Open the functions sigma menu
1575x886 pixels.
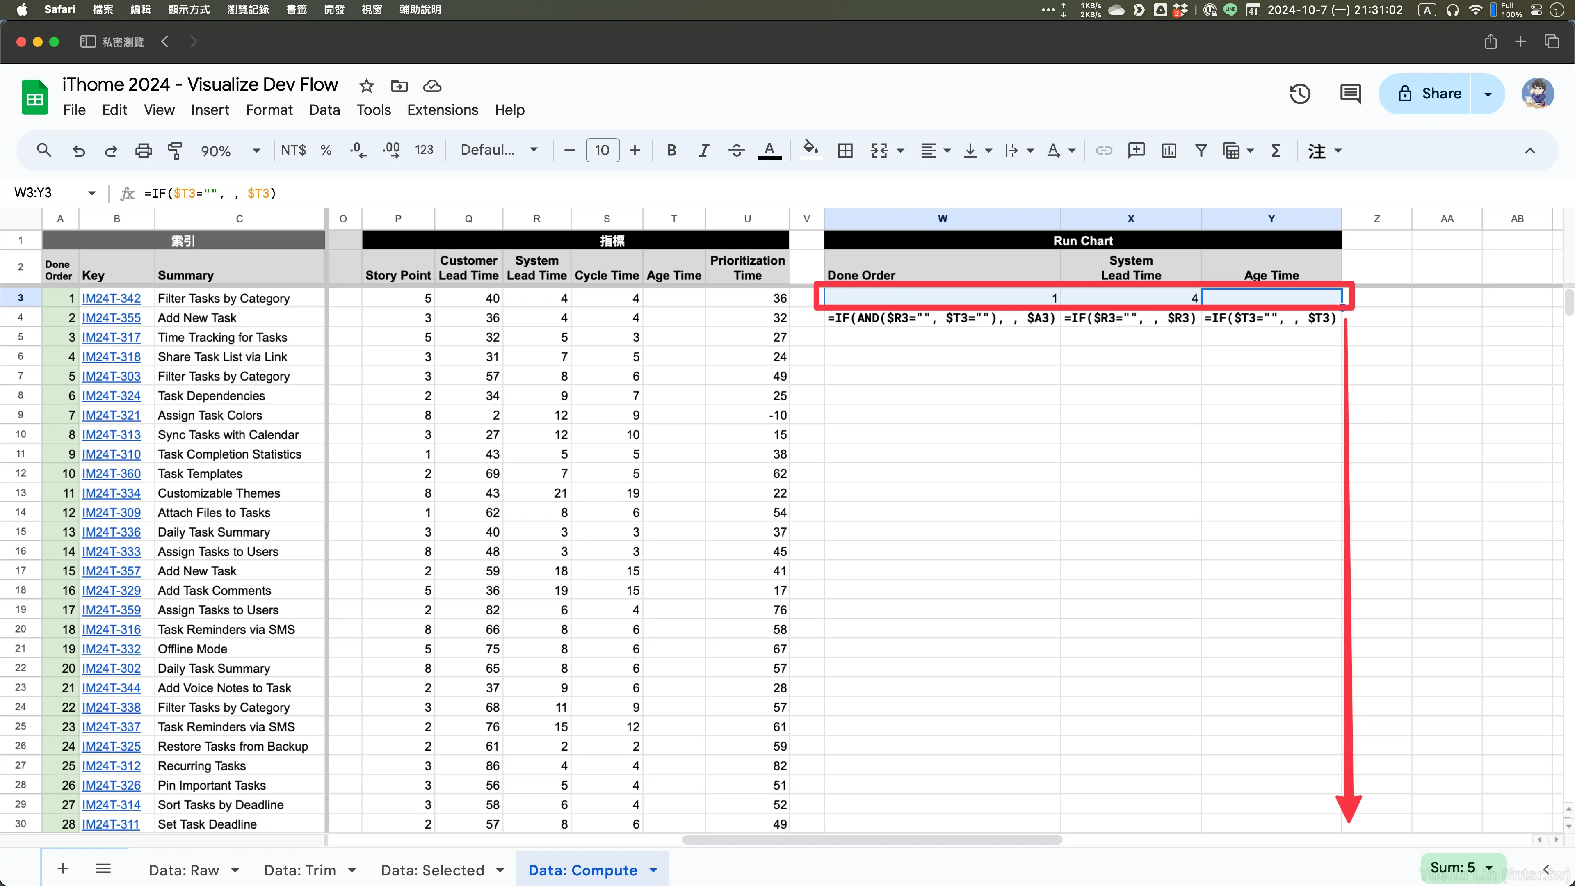pos(1276,151)
